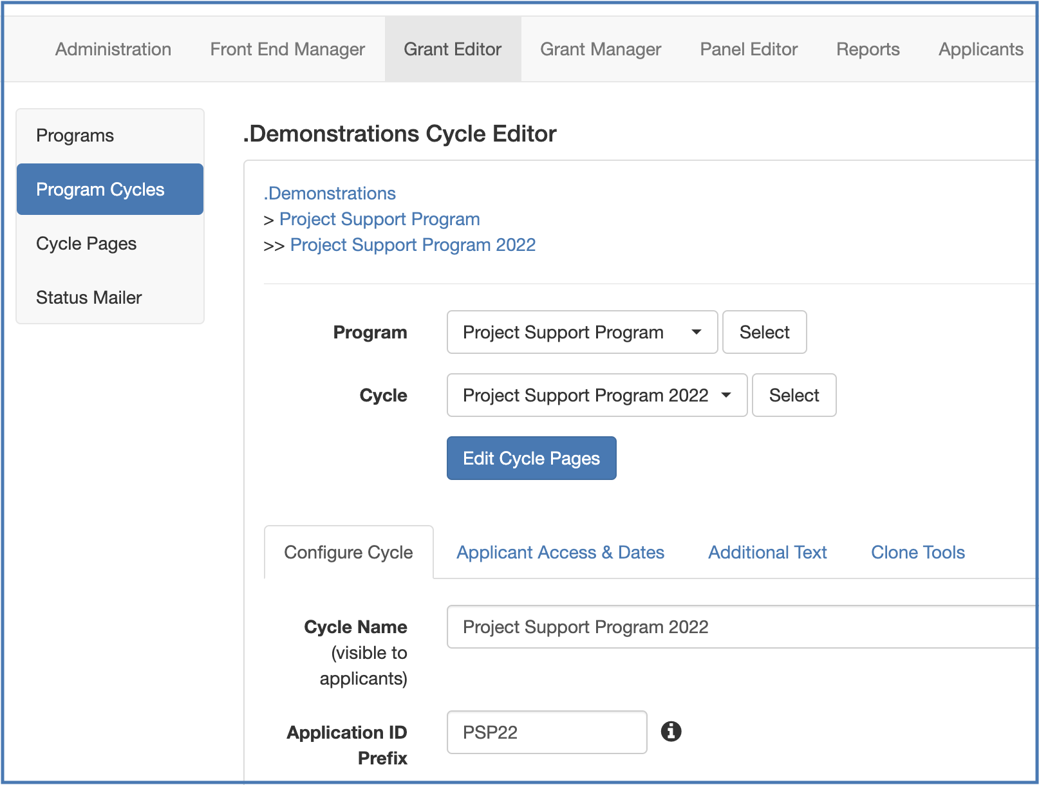Click the info icon beside Application ID Prefix
The height and width of the screenshot is (785, 1039).
[x=671, y=732]
